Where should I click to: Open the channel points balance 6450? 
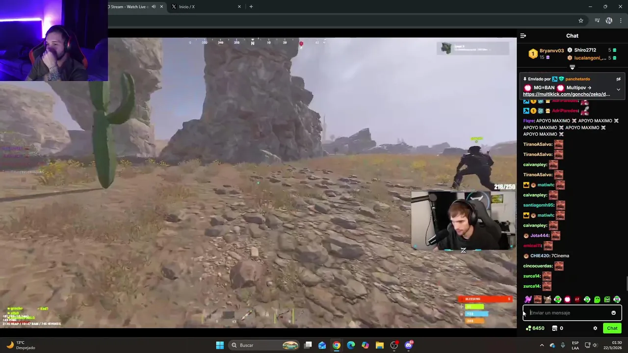tap(535, 328)
